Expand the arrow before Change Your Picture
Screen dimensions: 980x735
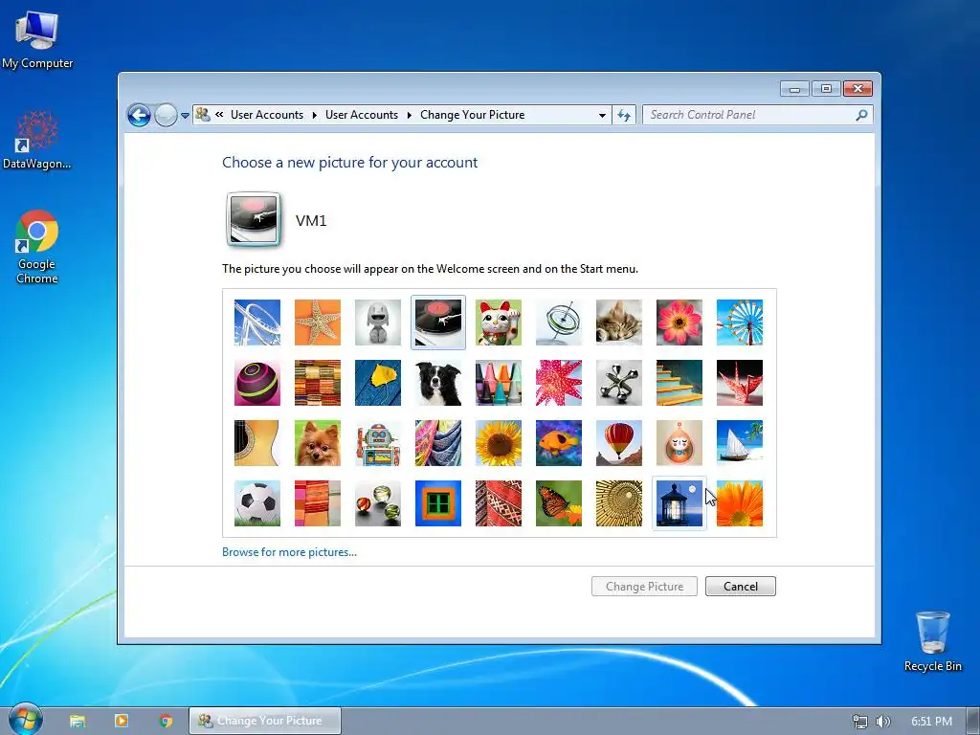(410, 115)
